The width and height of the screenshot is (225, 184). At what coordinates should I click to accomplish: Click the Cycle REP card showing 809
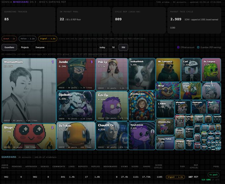[x=139, y=20]
